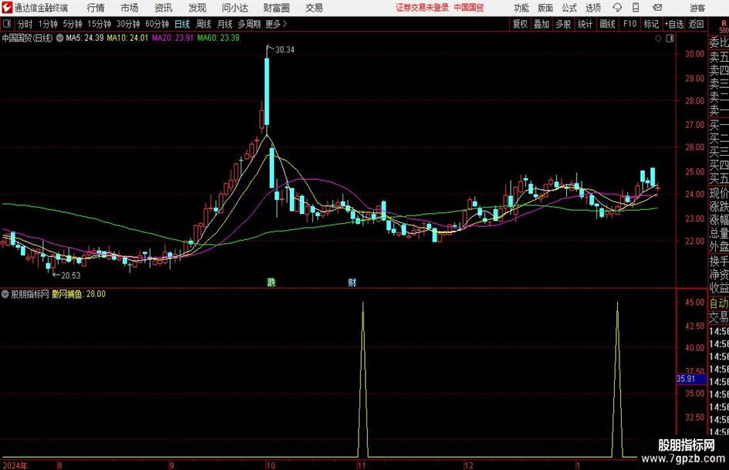Click the 返回 back button
Viewport: 729px width, 470px height.
tap(696, 24)
